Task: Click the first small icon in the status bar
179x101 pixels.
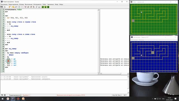Action: (x=2, y=95)
